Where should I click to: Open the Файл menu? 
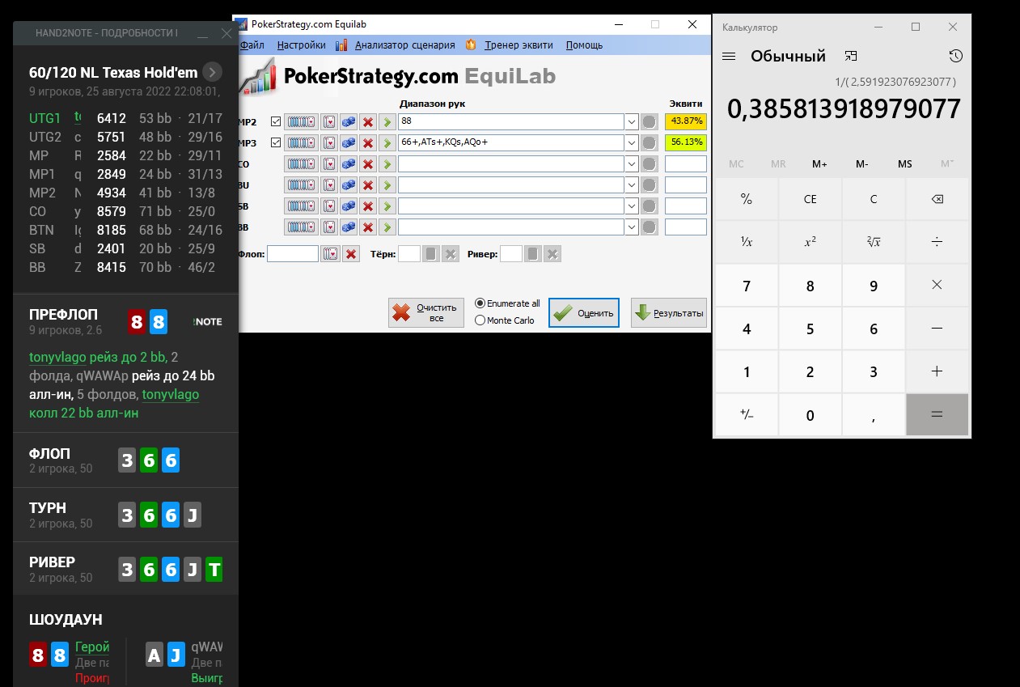coord(252,45)
